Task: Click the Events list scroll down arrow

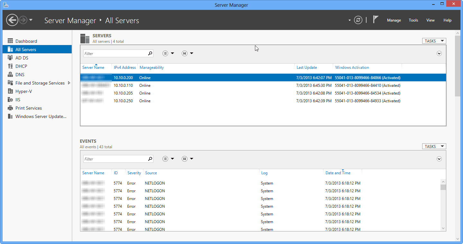Action: point(443,228)
